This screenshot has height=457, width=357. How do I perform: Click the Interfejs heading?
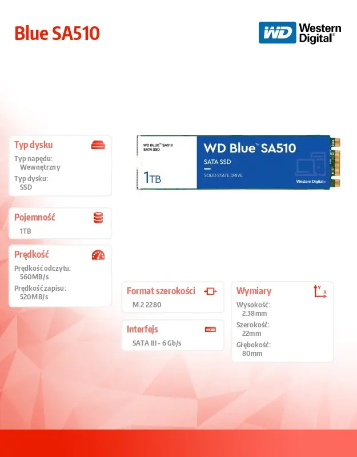point(142,330)
